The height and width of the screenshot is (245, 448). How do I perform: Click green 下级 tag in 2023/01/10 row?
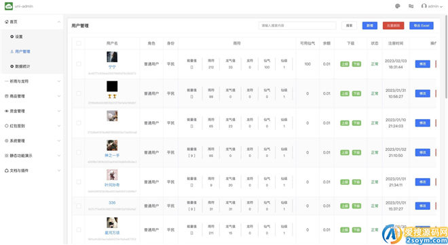coord(356,123)
